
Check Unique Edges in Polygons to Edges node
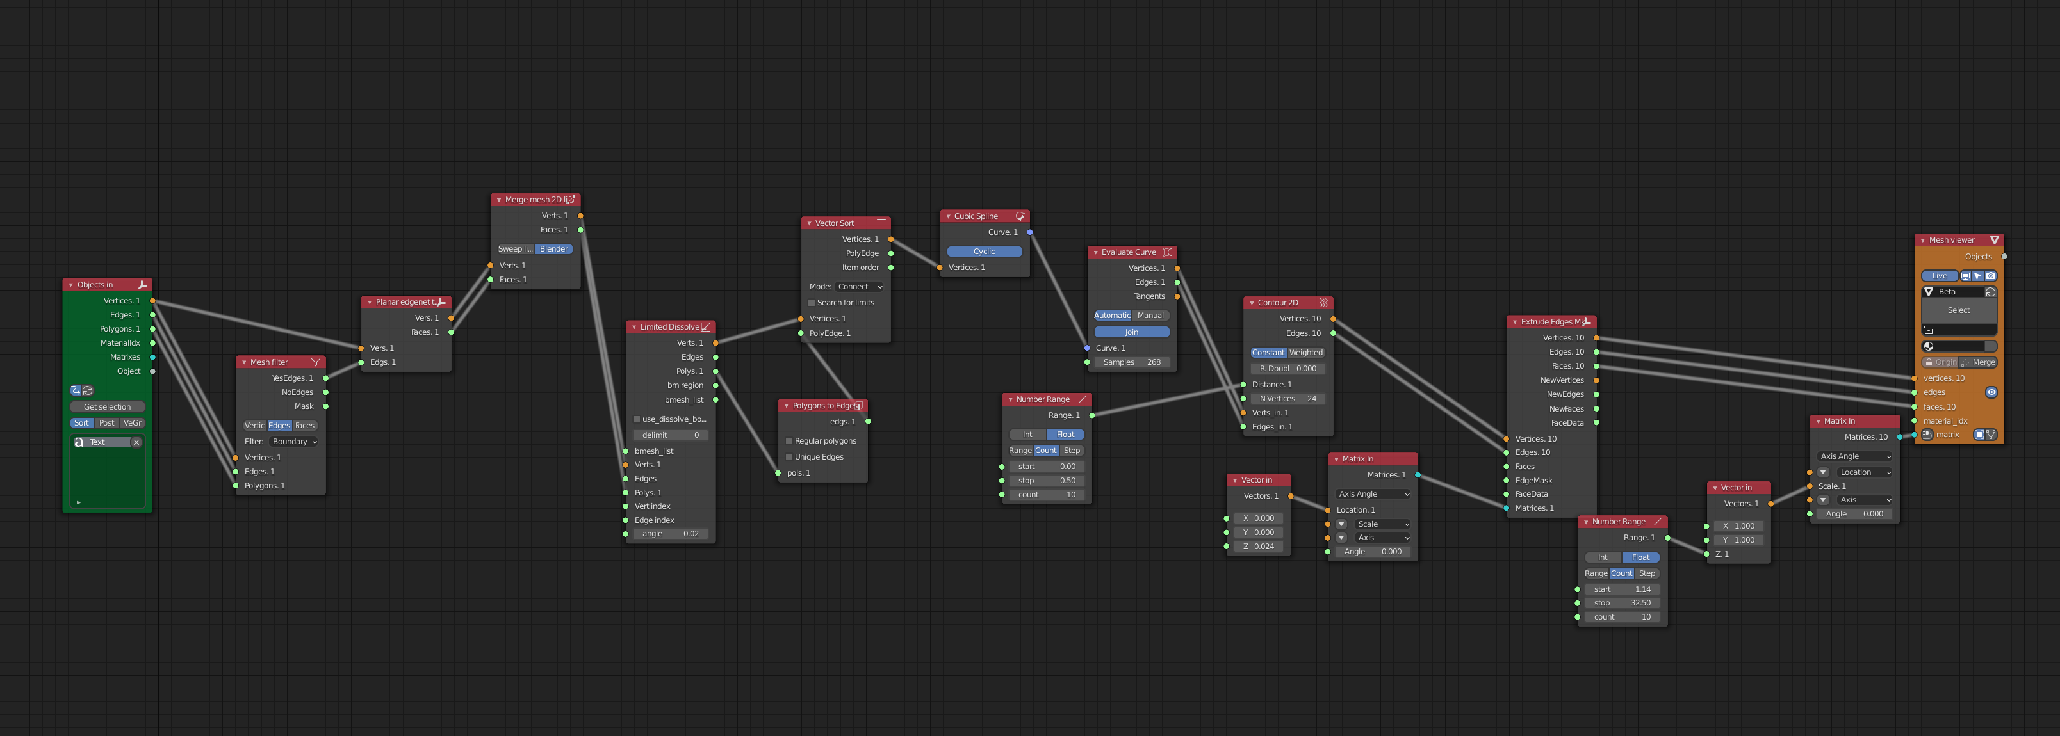[789, 456]
